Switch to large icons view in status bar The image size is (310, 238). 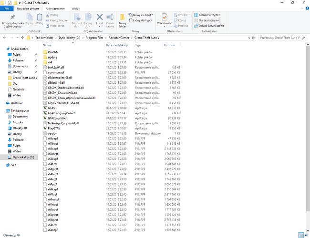click(307, 235)
